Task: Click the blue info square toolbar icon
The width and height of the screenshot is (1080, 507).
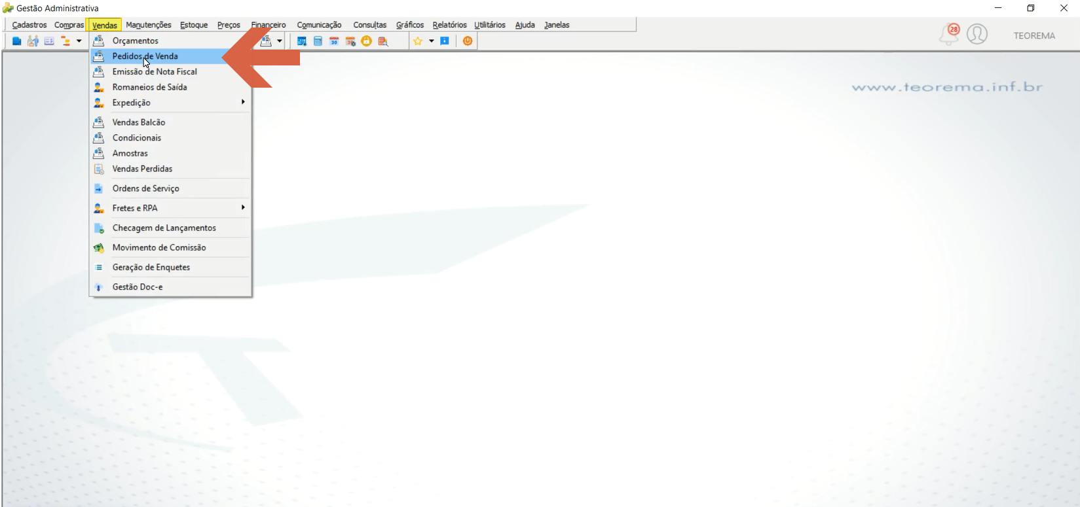Action: click(x=445, y=41)
